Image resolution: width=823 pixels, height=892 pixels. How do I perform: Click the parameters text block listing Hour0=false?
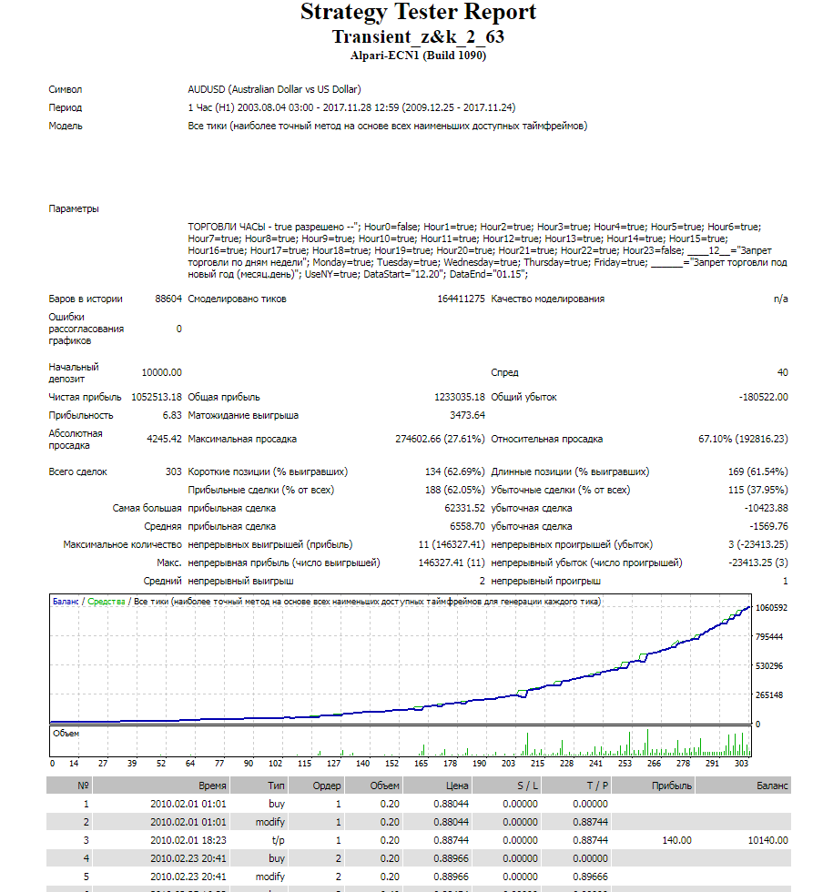487,250
